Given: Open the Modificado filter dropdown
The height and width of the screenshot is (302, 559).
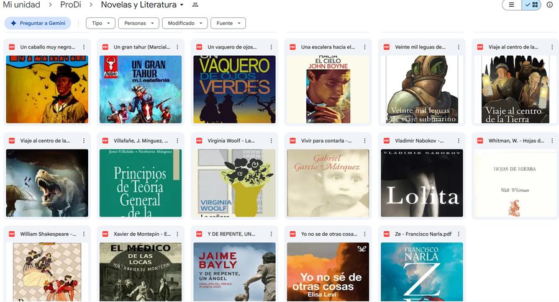Looking at the screenshot, I should pos(184,23).
